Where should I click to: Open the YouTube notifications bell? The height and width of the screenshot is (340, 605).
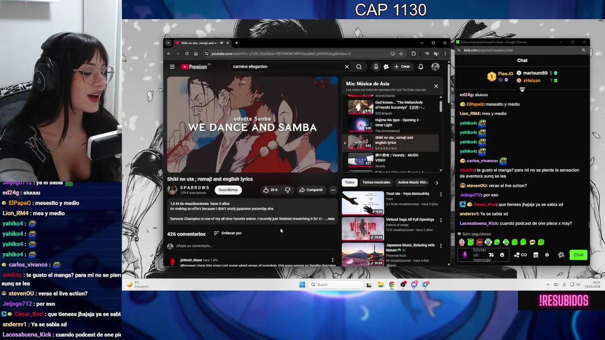tap(421, 67)
